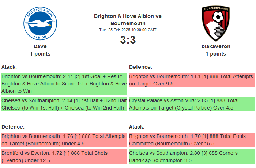Screen dimensions: 256x168
Task: Select the 1st Goal + Result bet at 2.41
Action: tap(64, 84)
